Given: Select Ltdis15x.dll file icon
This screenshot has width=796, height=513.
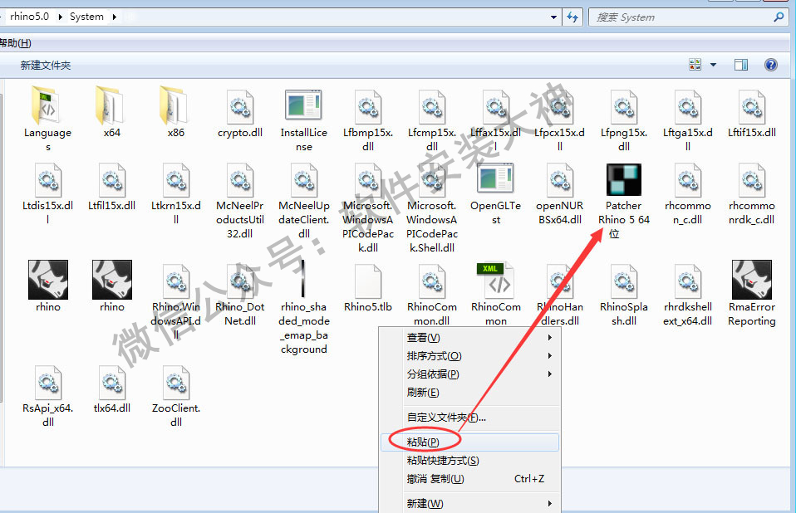Looking at the screenshot, I should [x=48, y=180].
